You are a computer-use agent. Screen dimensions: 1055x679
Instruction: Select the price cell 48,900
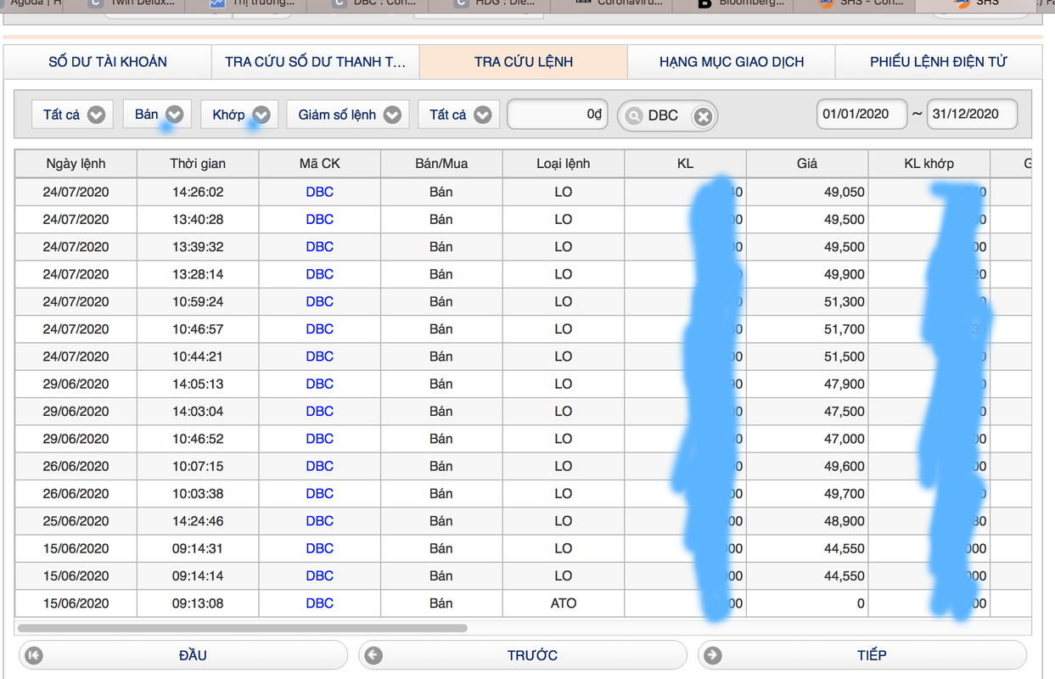click(807, 521)
